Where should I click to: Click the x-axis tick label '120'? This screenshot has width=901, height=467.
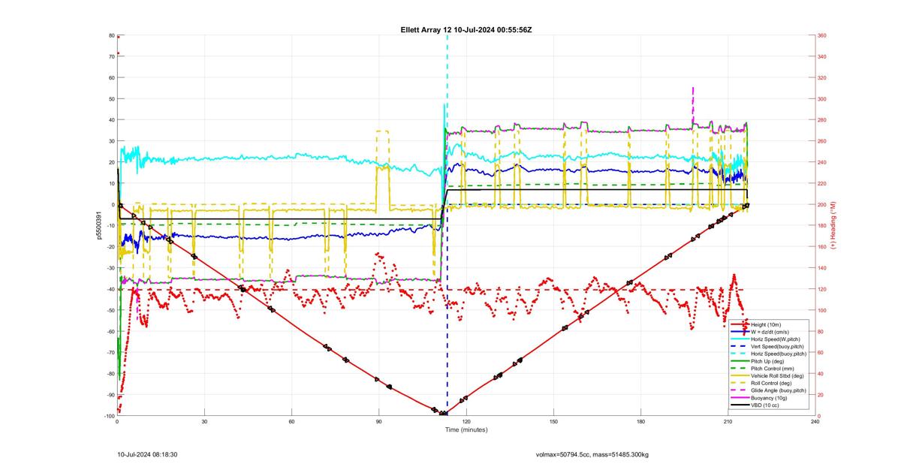466,423
